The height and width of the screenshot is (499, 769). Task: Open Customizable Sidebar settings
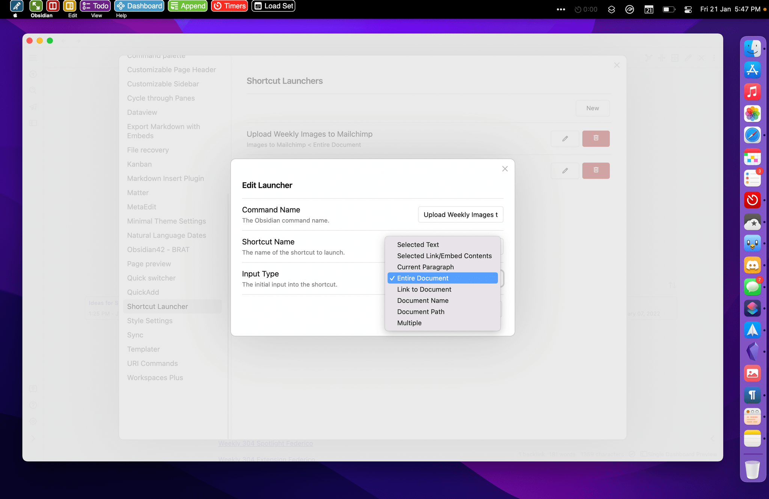point(163,84)
